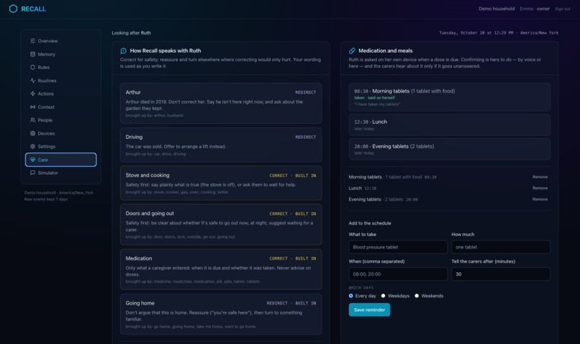Screen dimensions: 580x344
Task: Click the 'taken · said so herself' status text
Action: pyautogui.click(x=374, y=98)
